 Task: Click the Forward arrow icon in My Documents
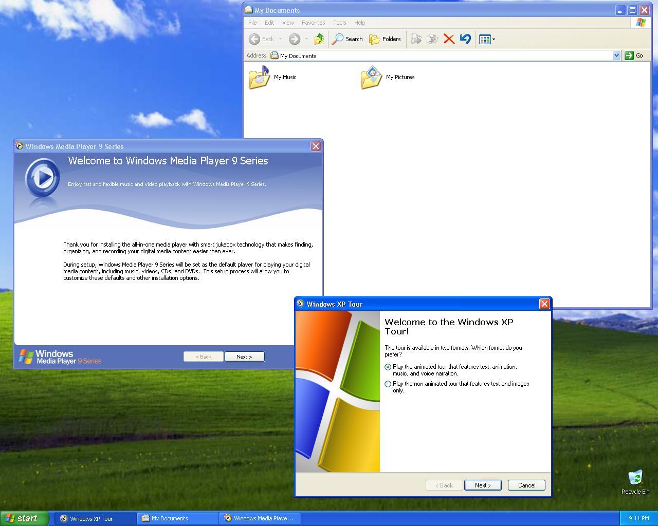click(295, 39)
